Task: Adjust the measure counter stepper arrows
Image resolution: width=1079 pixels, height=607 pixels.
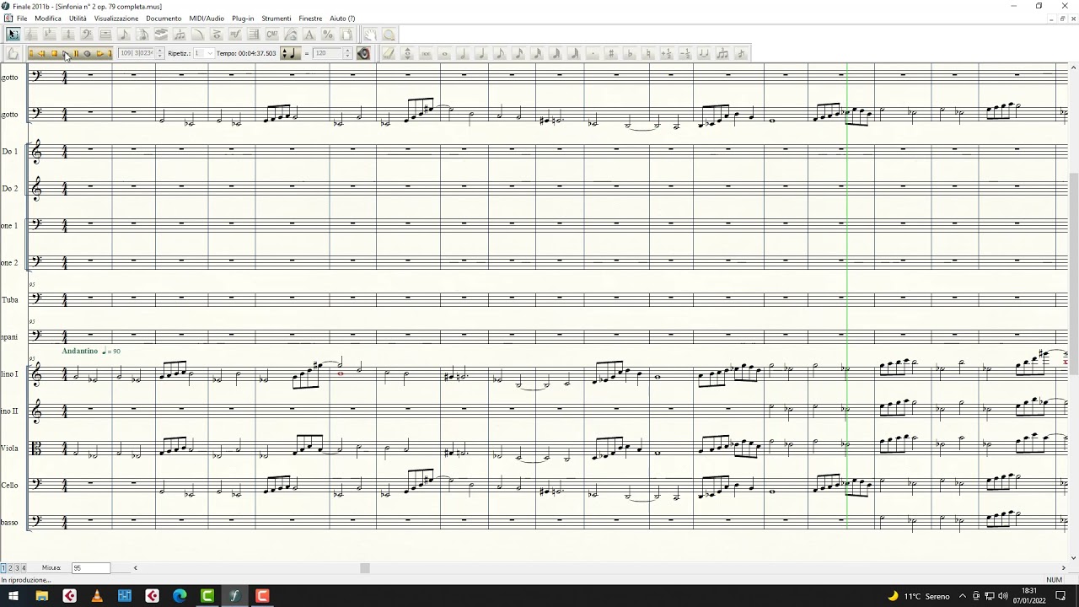Action: click(160, 53)
